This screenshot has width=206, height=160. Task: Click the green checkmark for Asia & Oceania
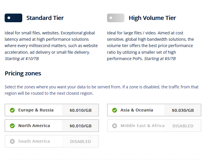[115, 110]
